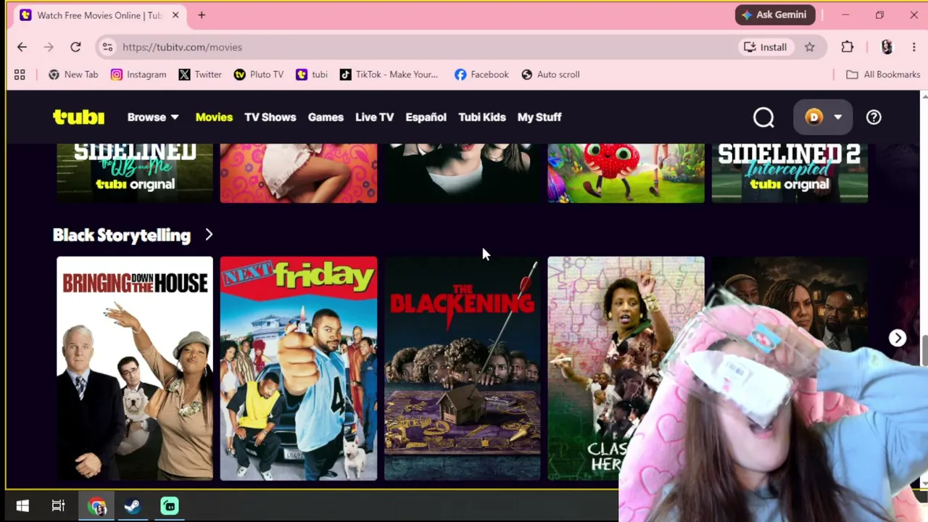928x522 pixels.
Task: Open Steam from the taskbar
Action: click(x=133, y=506)
